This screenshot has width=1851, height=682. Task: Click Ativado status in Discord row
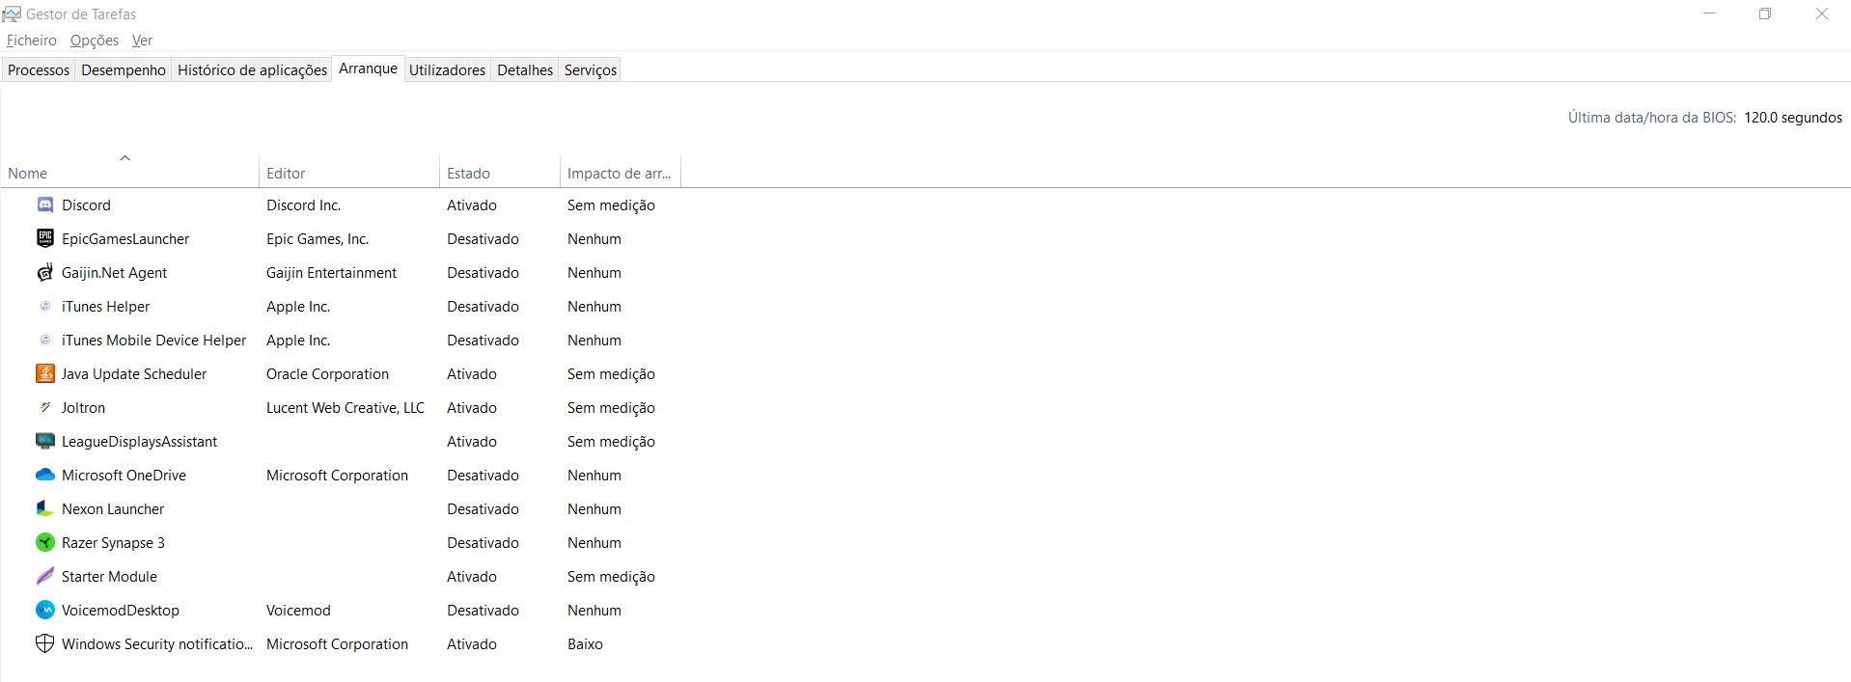tap(472, 205)
